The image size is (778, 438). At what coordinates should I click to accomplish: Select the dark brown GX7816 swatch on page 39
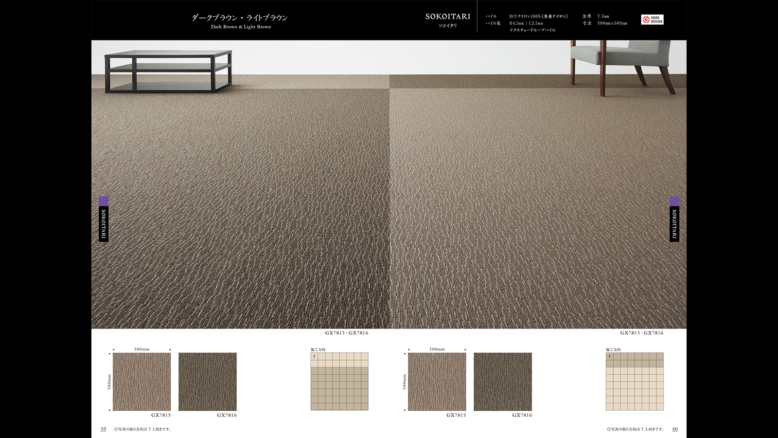(x=208, y=382)
